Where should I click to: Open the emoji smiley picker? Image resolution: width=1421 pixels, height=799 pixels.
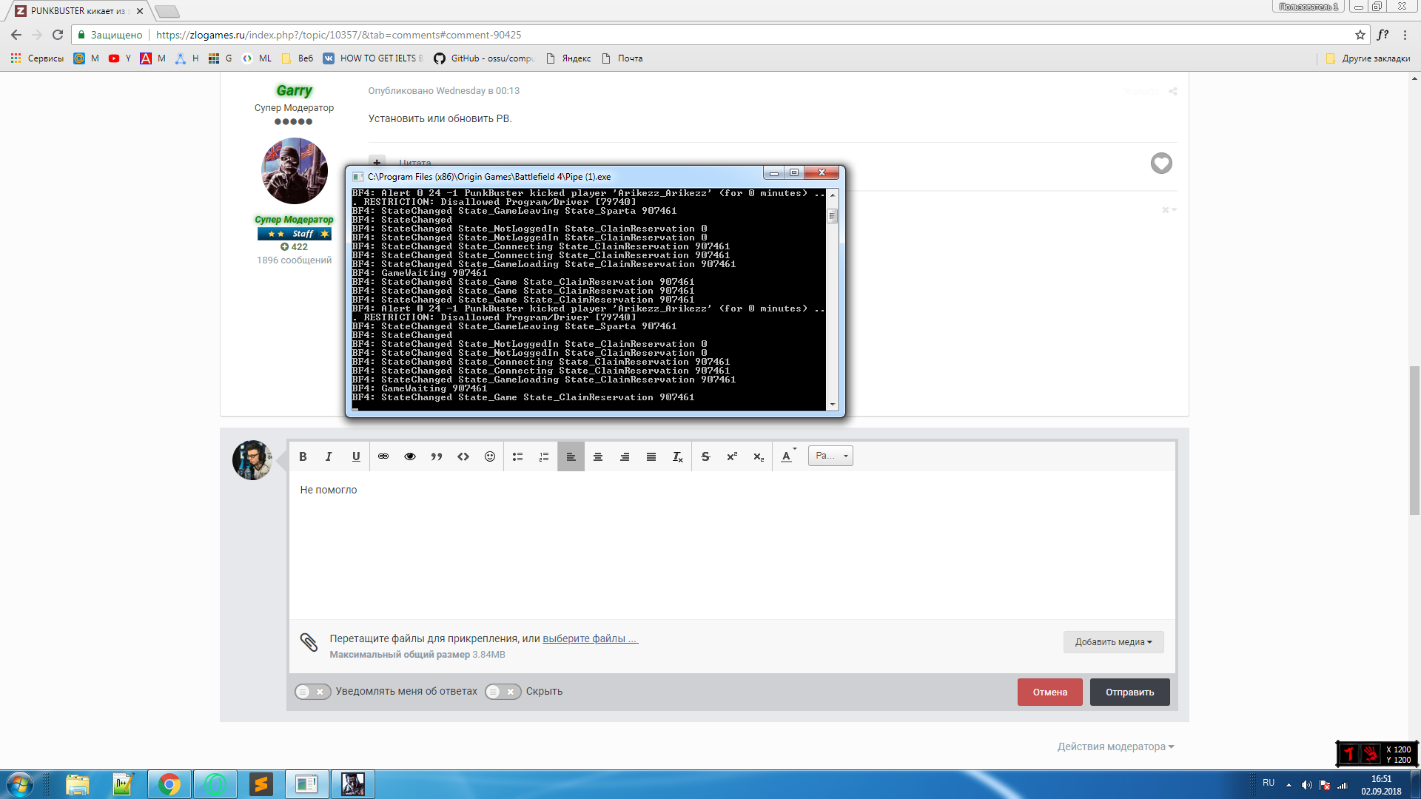tap(490, 456)
